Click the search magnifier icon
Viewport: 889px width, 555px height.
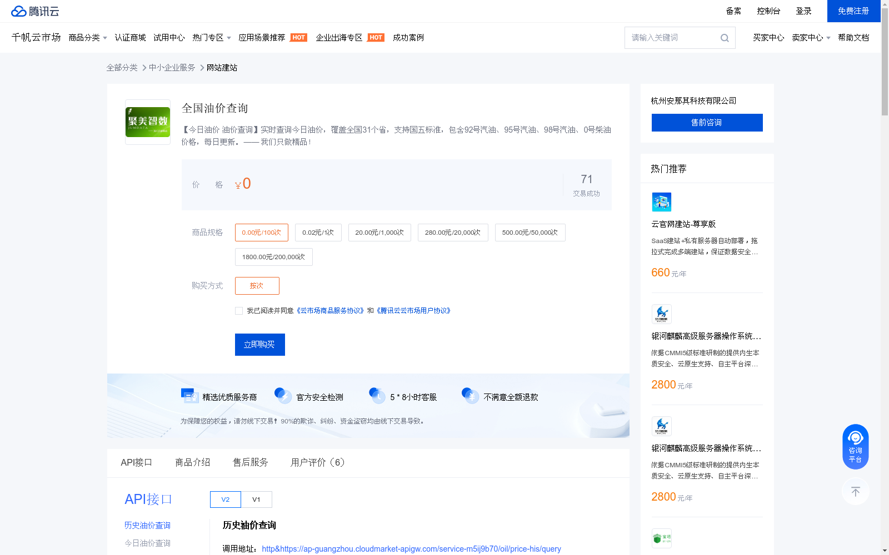pos(725,38)
